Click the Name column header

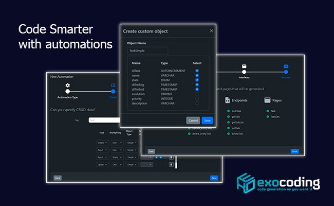click(x=136, y=63)
